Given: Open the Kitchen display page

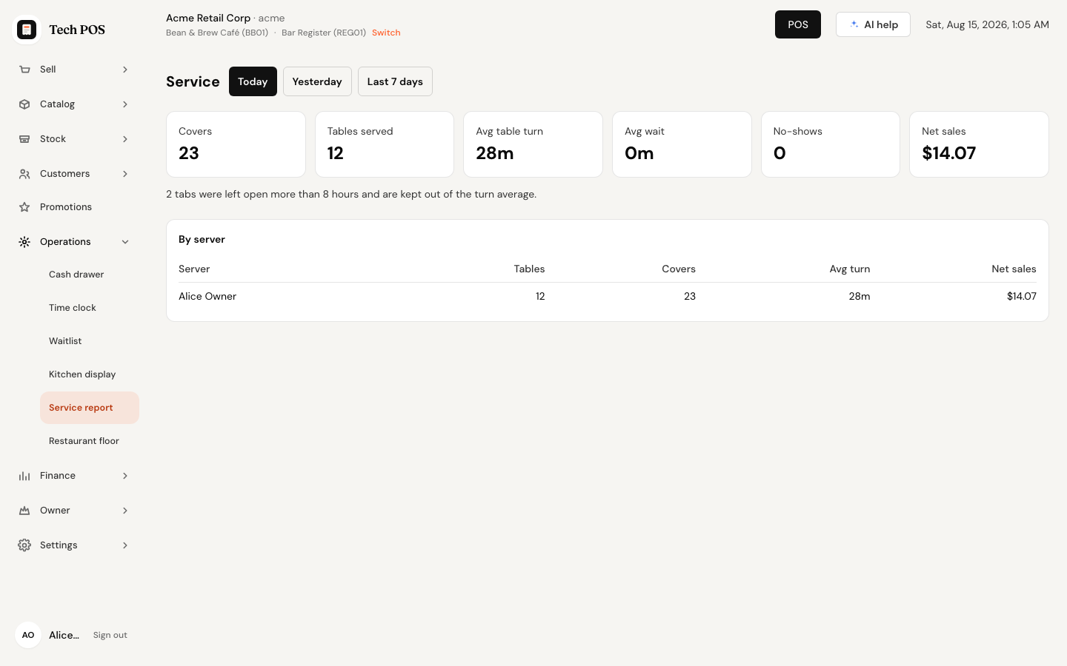Looking at the screenshot, I should (x=90, y=374).
